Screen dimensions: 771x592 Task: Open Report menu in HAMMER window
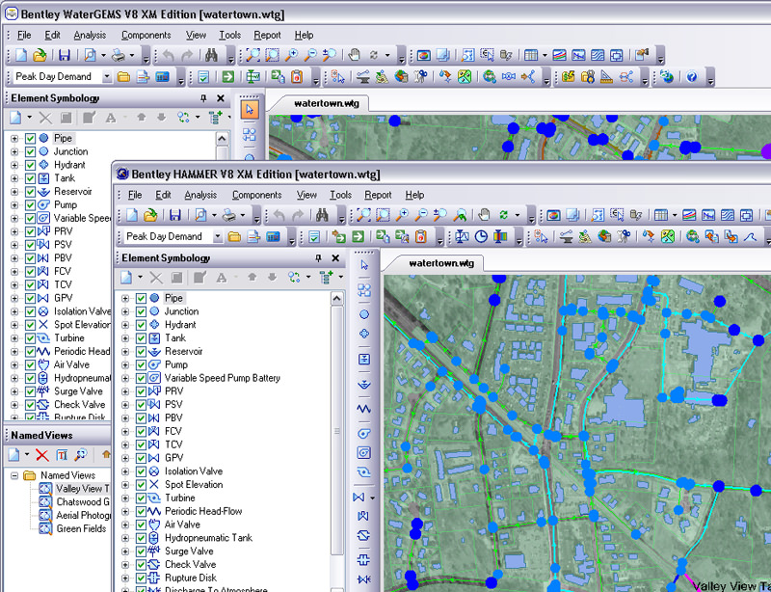pos(378,195)
